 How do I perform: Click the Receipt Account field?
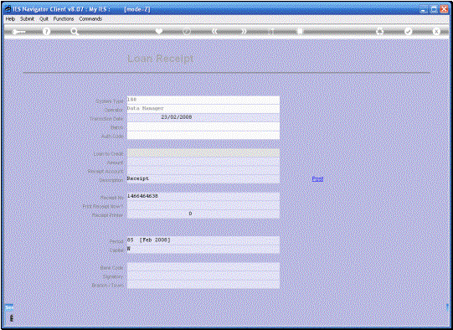(x=203, y=170)
